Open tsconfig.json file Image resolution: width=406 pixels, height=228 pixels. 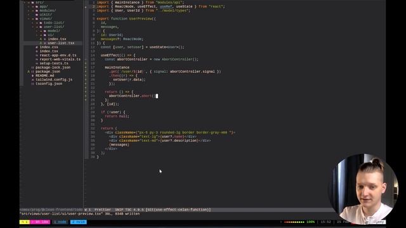[x=49, y=84]
